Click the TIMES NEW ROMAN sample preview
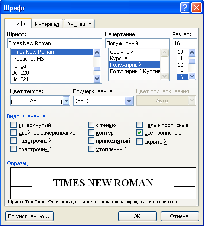Image resolution: width=204 pixels, height=226 pixels. pyautogui.click(x=103, y=183)
